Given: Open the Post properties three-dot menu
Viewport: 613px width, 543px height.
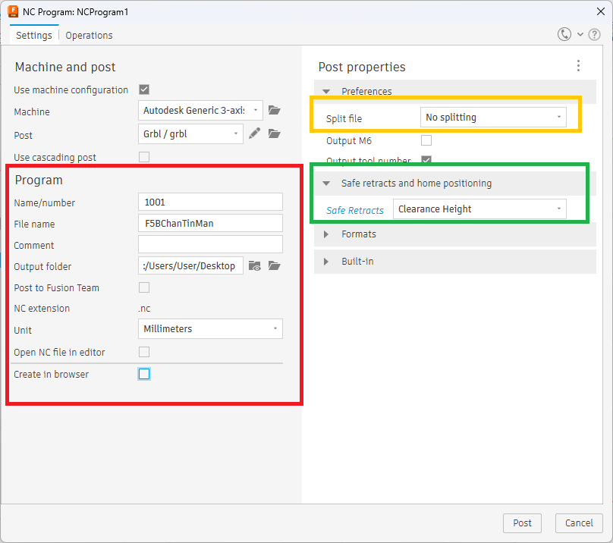Looking at the screenshot, I should point(578,66).
